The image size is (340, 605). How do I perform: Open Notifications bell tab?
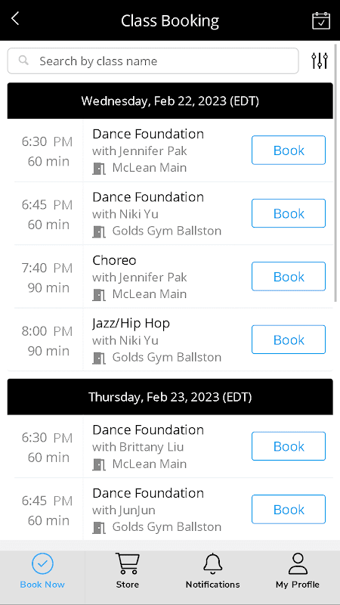(212, 570)
